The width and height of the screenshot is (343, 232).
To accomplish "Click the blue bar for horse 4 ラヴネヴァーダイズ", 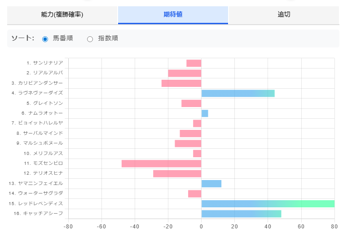I will (238, 93).
